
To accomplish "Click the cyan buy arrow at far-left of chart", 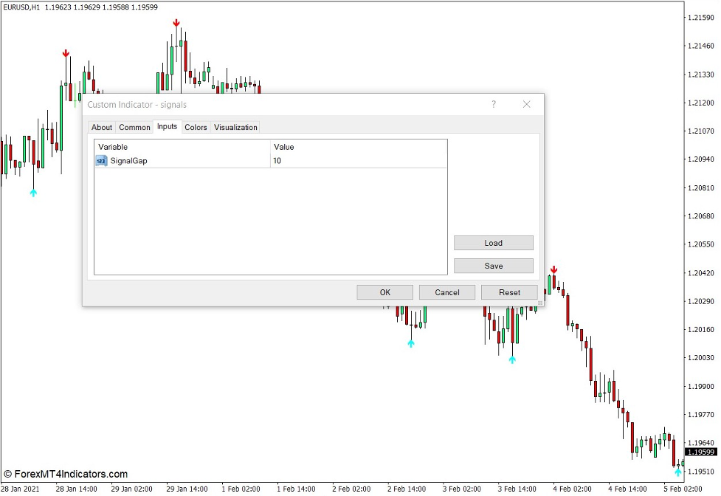I will [x=33, y=193].
